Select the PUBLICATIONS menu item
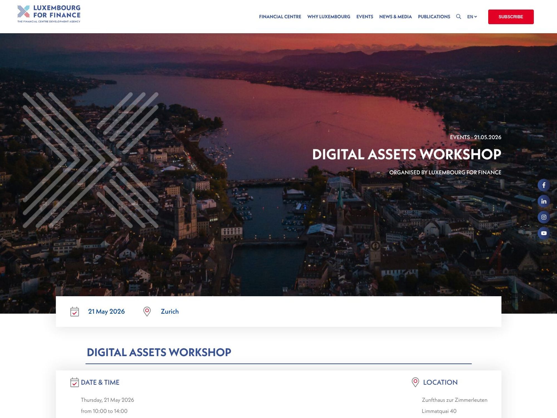557x418 pixels. pos(433,17)
